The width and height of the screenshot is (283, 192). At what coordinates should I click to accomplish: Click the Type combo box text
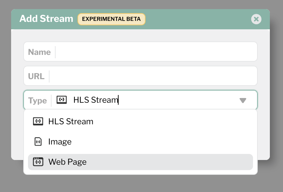coord(96,100)
